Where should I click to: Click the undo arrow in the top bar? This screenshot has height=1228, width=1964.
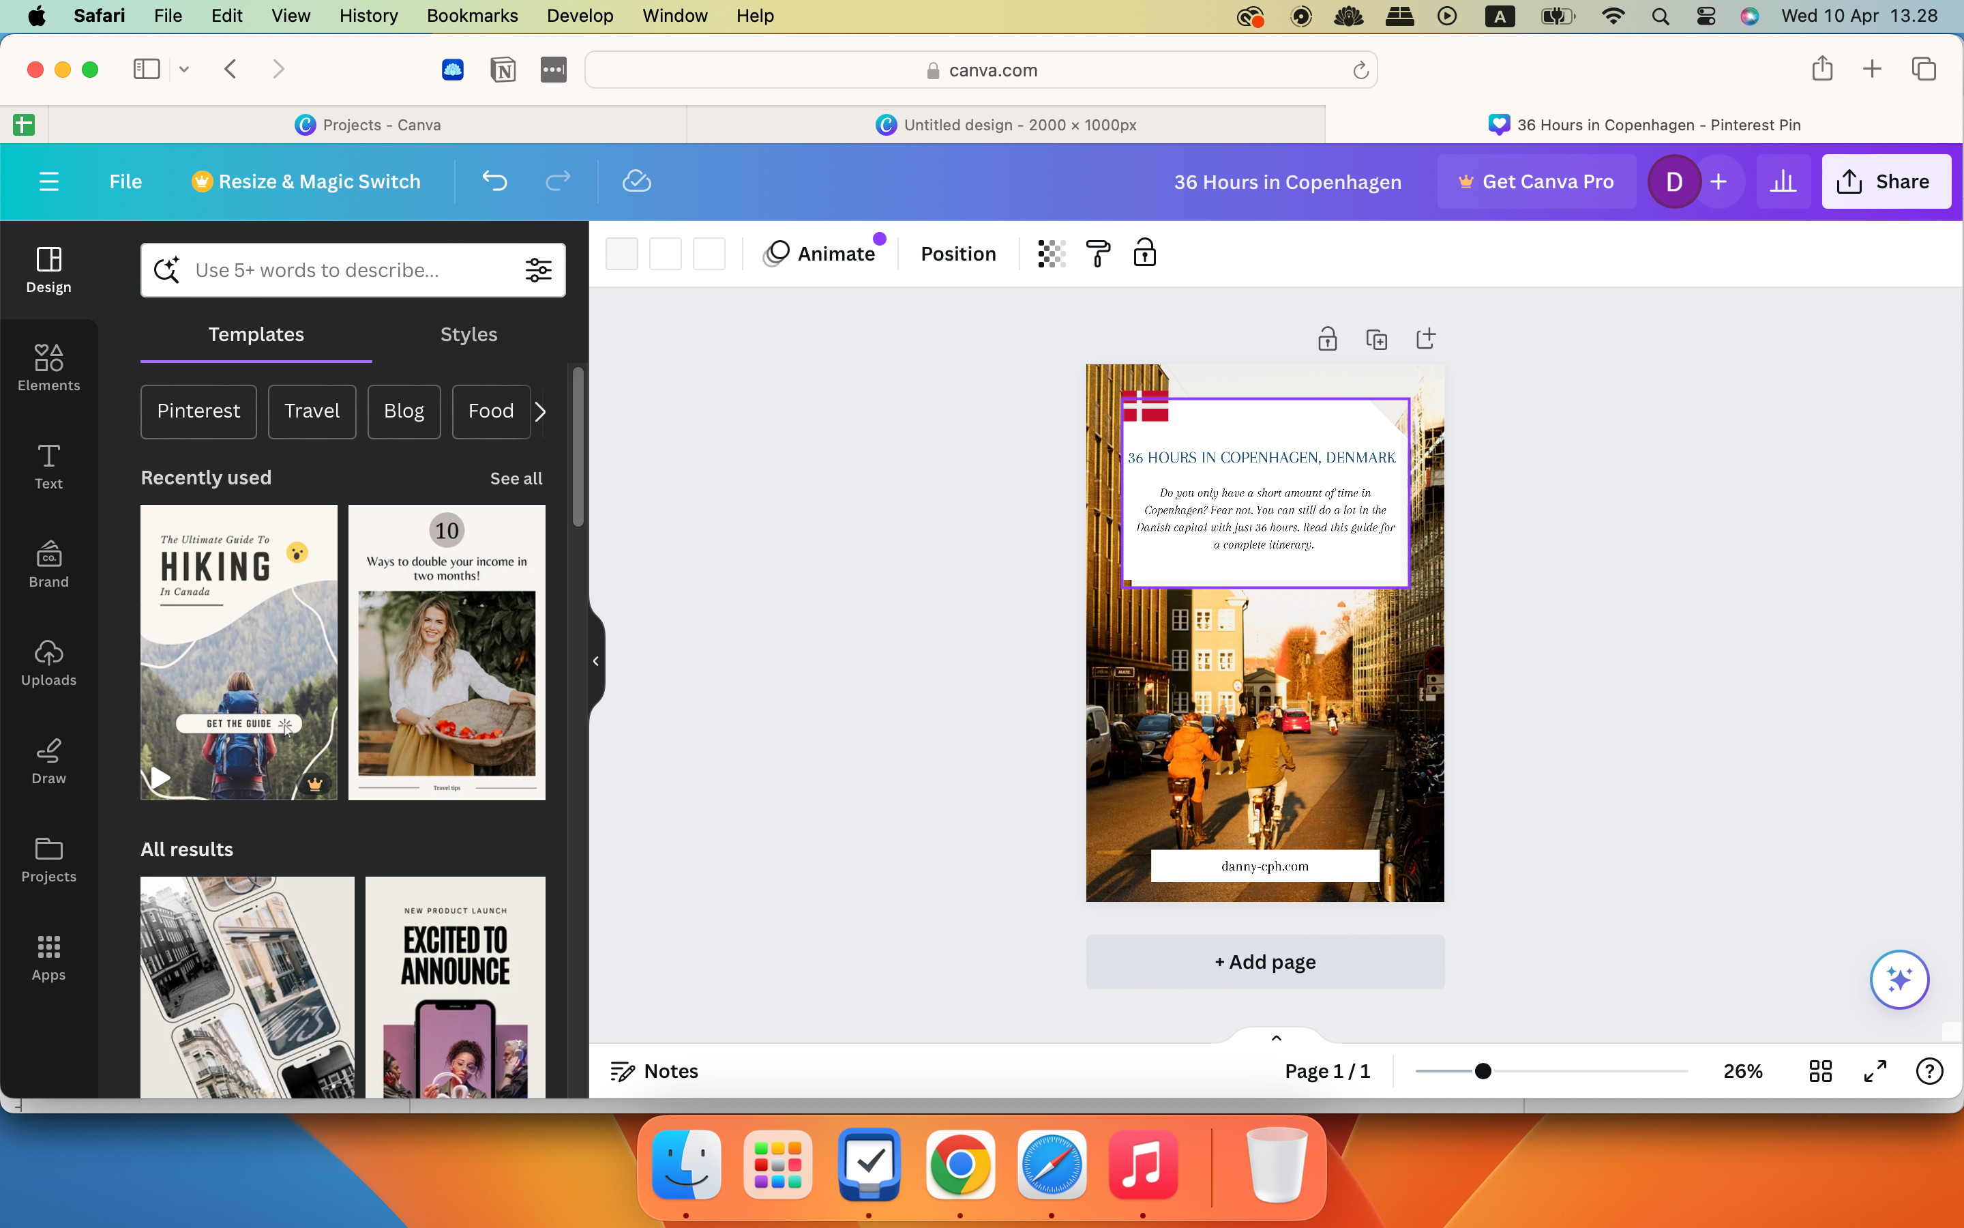coord(495,180)
